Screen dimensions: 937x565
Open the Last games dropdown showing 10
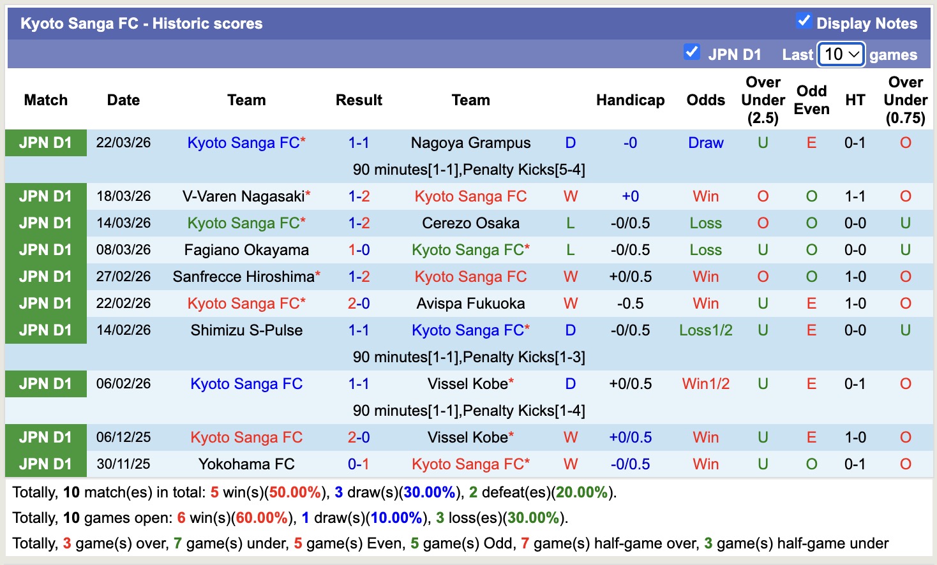[x=840, y=55]
